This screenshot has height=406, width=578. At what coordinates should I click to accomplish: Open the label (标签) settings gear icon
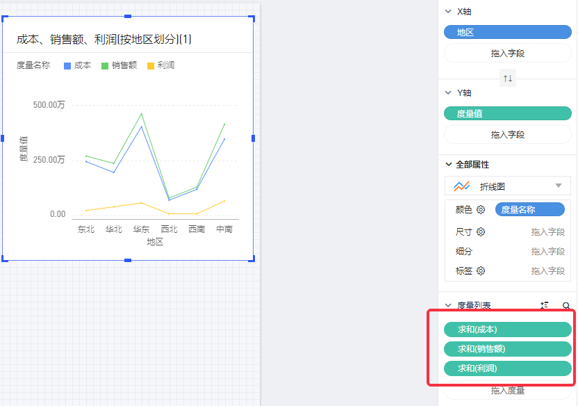click(481, 271)
